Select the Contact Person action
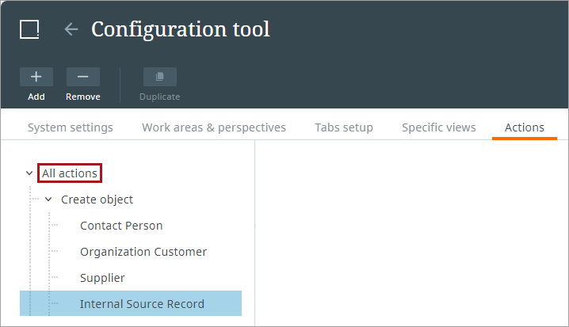This screenshot has width=569, height=327. 121,226
